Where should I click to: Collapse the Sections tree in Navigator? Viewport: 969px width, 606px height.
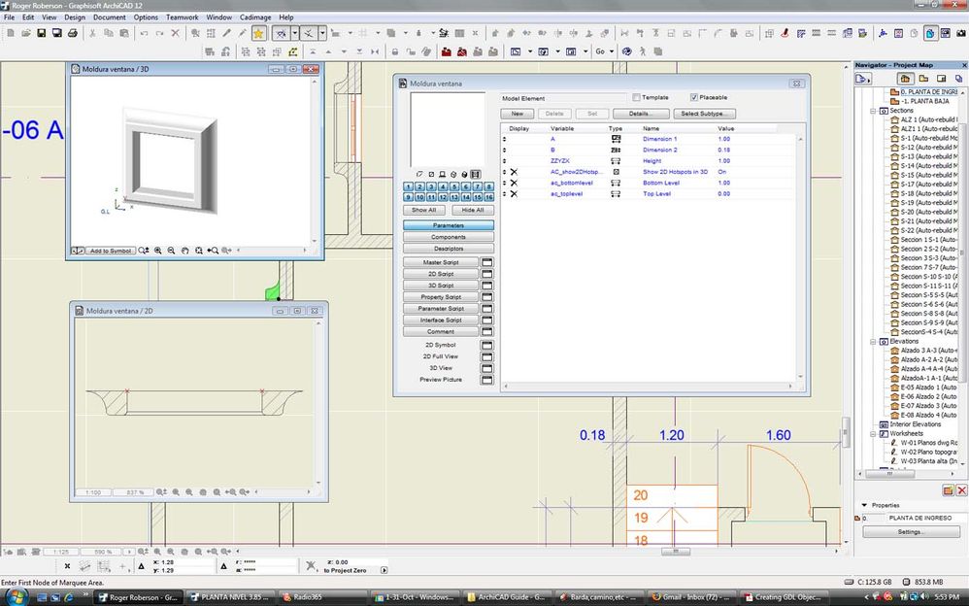(871, 111)
